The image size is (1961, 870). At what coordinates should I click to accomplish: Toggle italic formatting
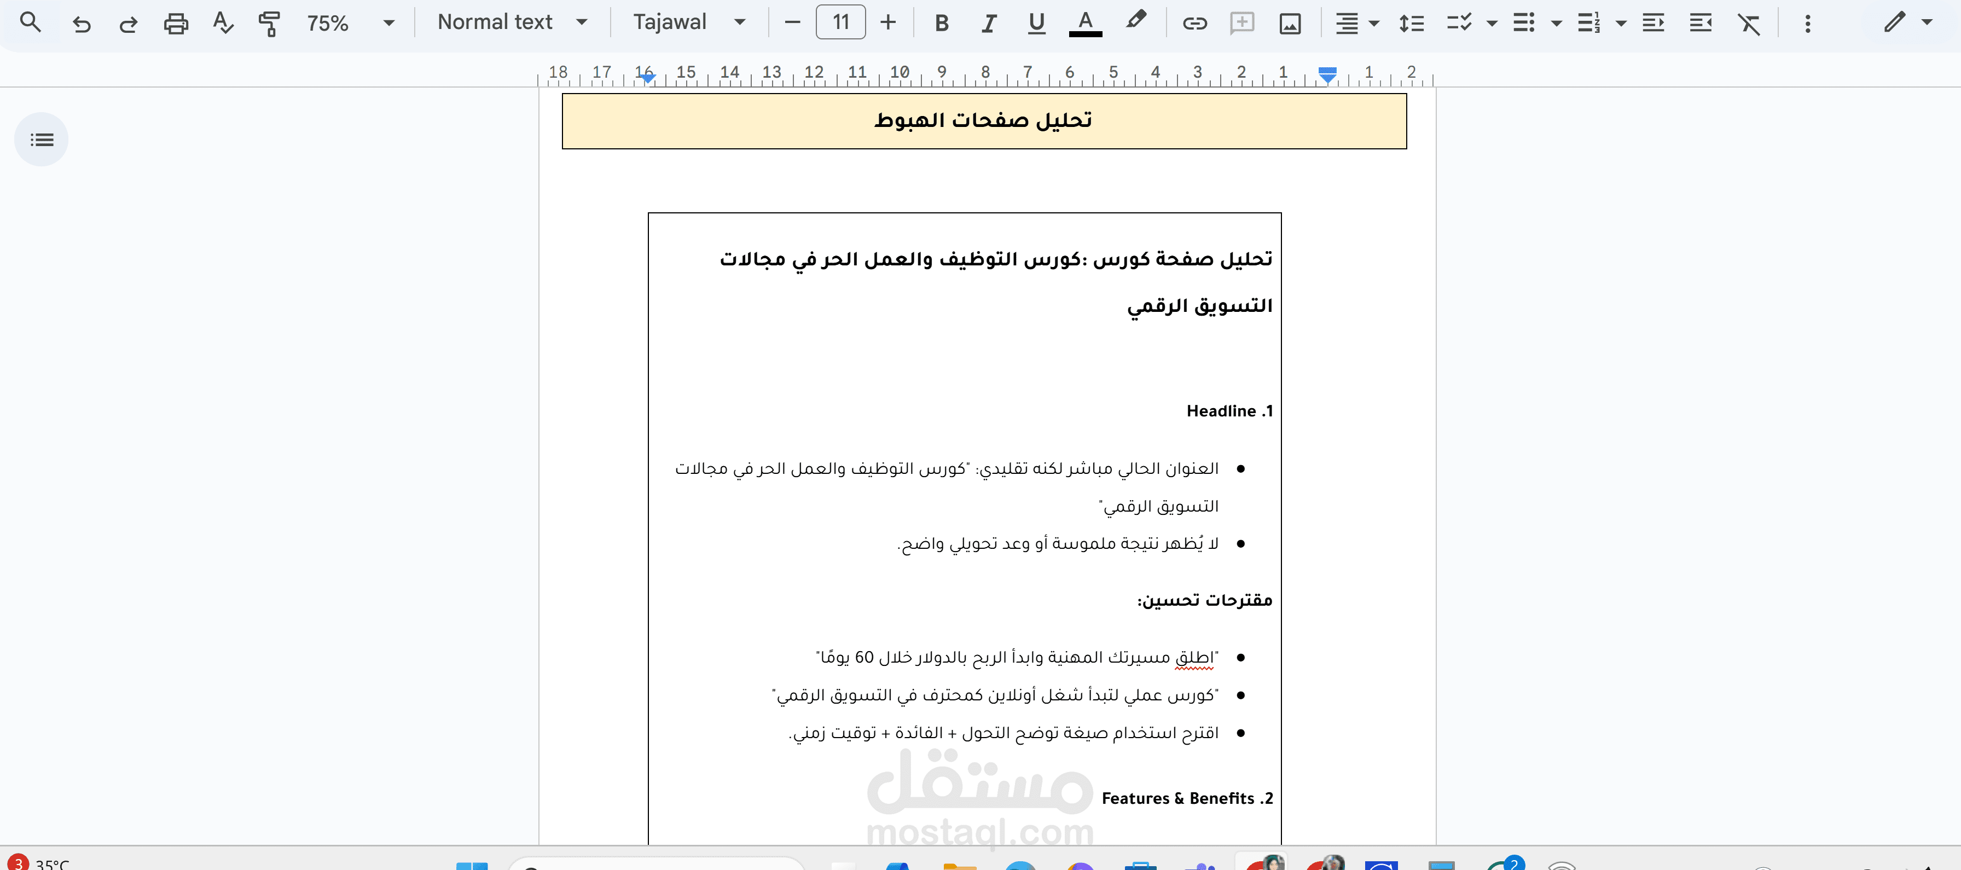coord(989,24)
